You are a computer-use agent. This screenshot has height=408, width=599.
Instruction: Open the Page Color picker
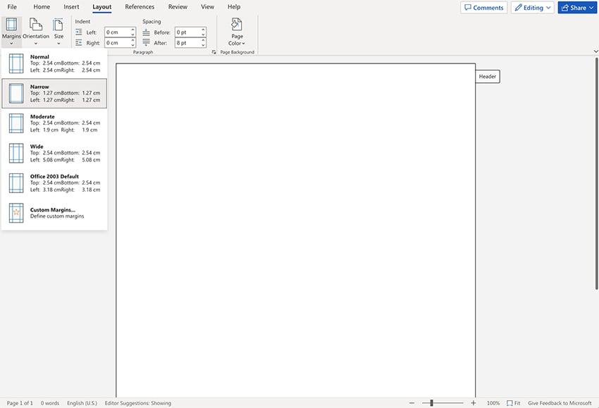point(237,31)
